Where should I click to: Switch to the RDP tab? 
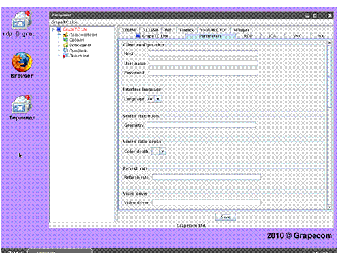248,36
